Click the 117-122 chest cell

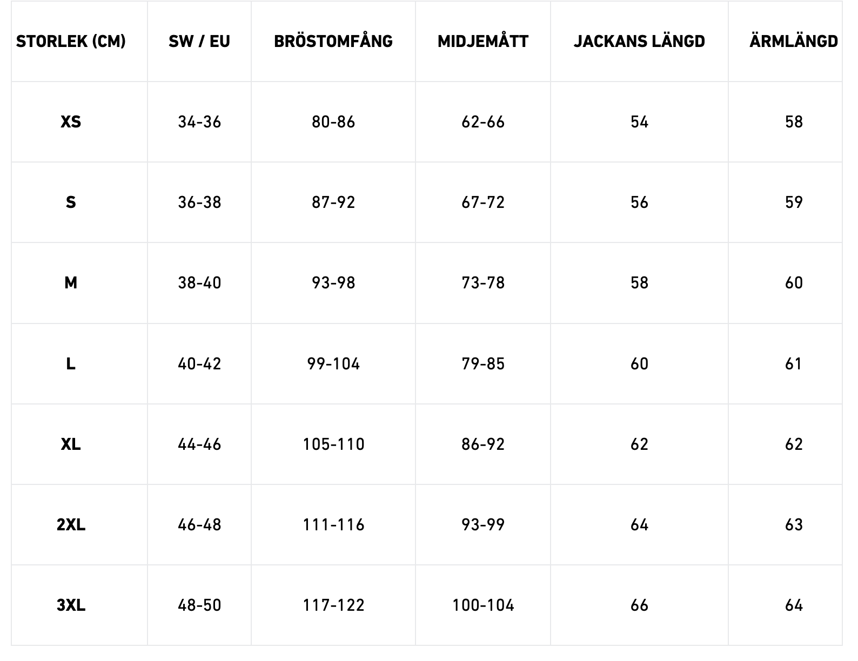click(x=333, y=605)
